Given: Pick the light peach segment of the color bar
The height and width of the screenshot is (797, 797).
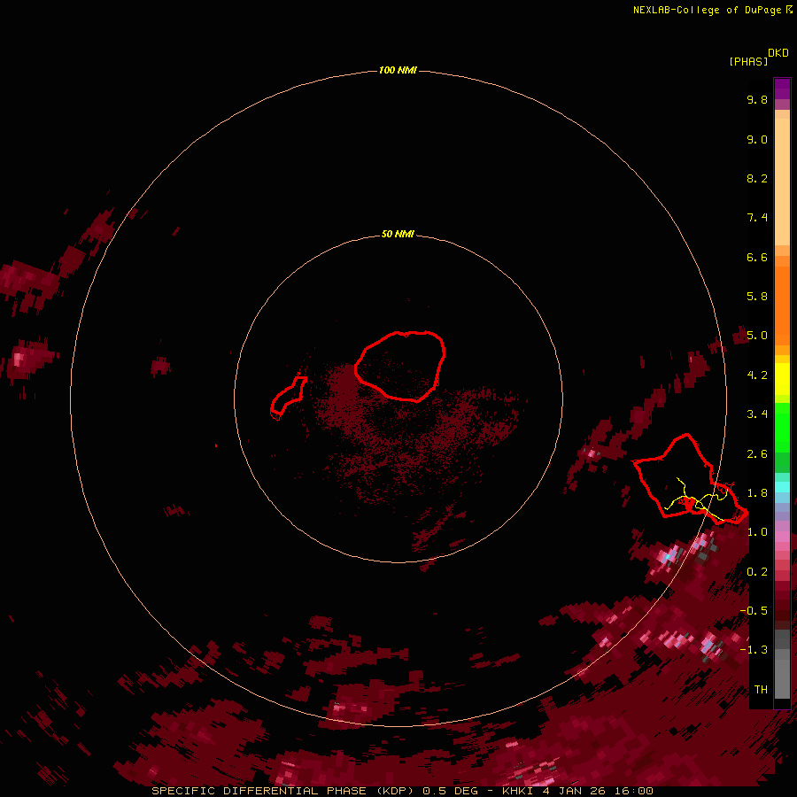Looking at the screenshot, I should 782,182.
